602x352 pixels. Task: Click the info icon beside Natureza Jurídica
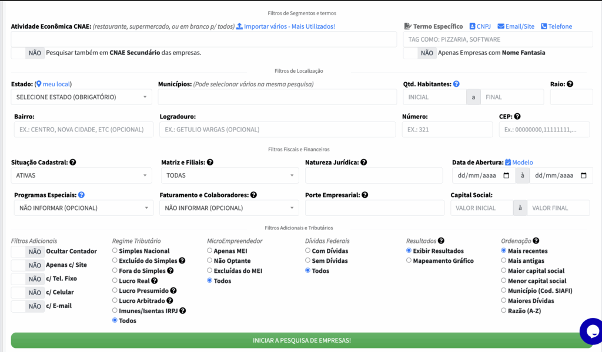[x=363, y=163]
